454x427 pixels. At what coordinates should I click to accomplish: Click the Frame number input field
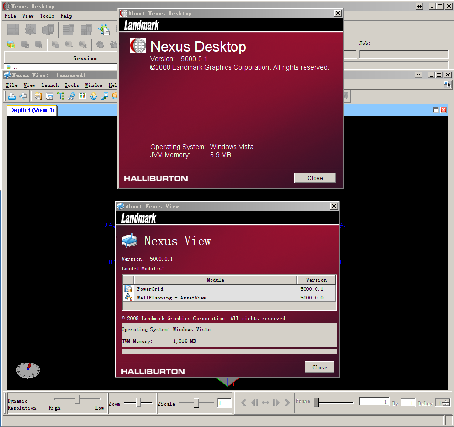click(374, 402)
